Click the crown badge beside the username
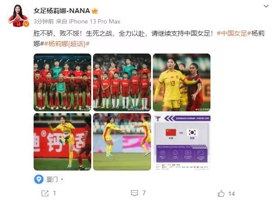This screenshot has width=272, height=201. point(95,11)
